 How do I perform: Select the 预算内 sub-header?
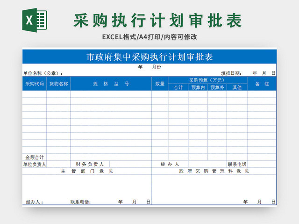point(198,87)
